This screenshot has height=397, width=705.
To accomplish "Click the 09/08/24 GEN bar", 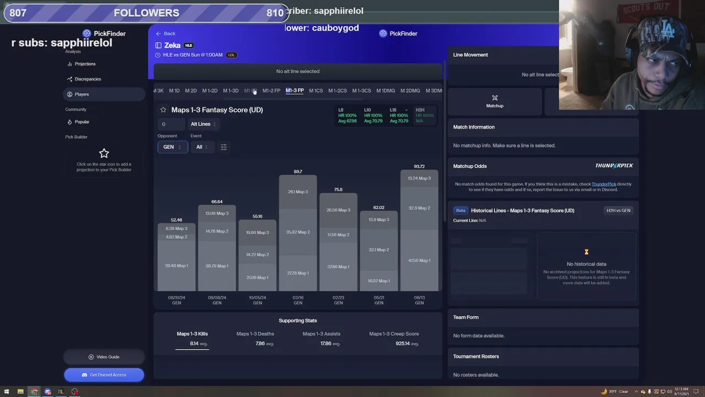I will click(217, 248).
